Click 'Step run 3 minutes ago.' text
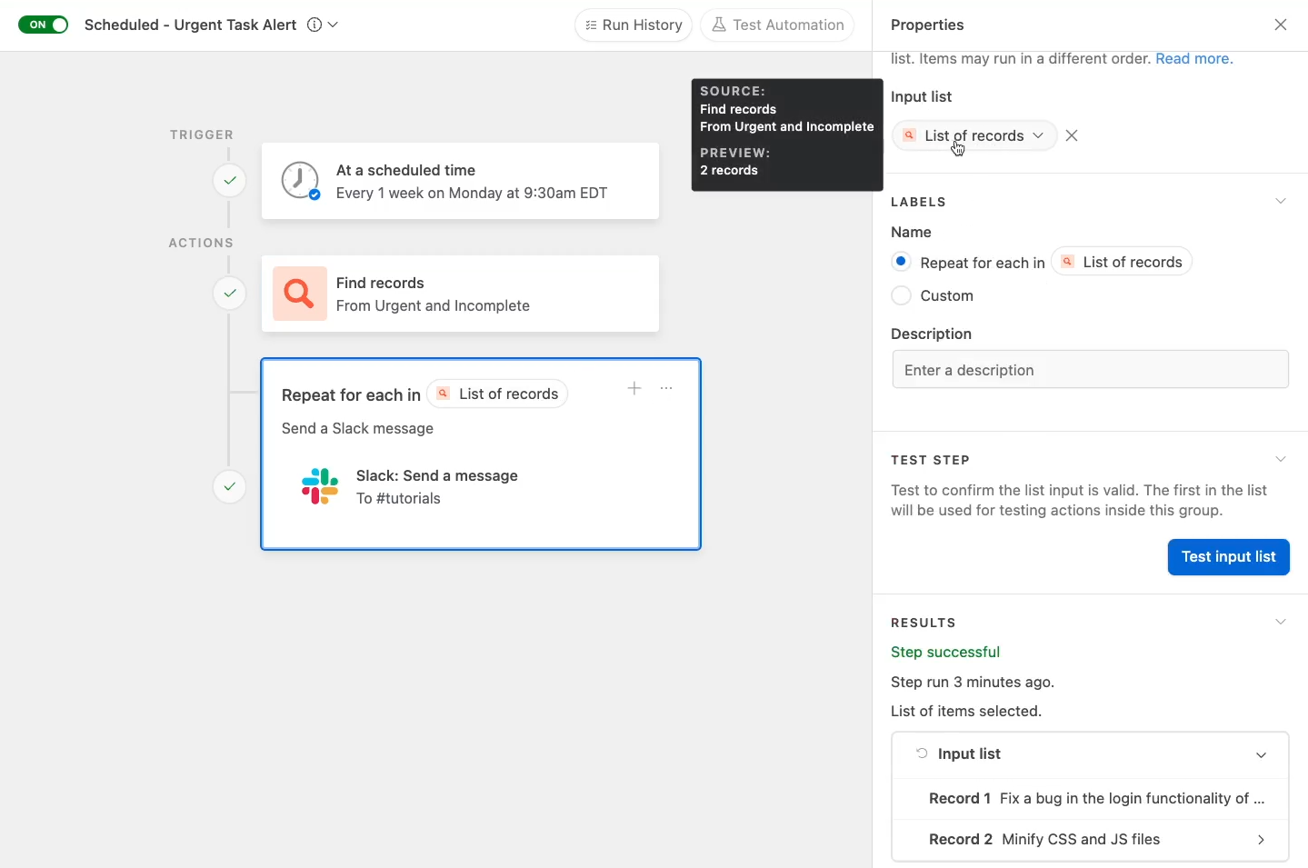The height and width of the screenshot is (868, 1308). tap(973, 682)
